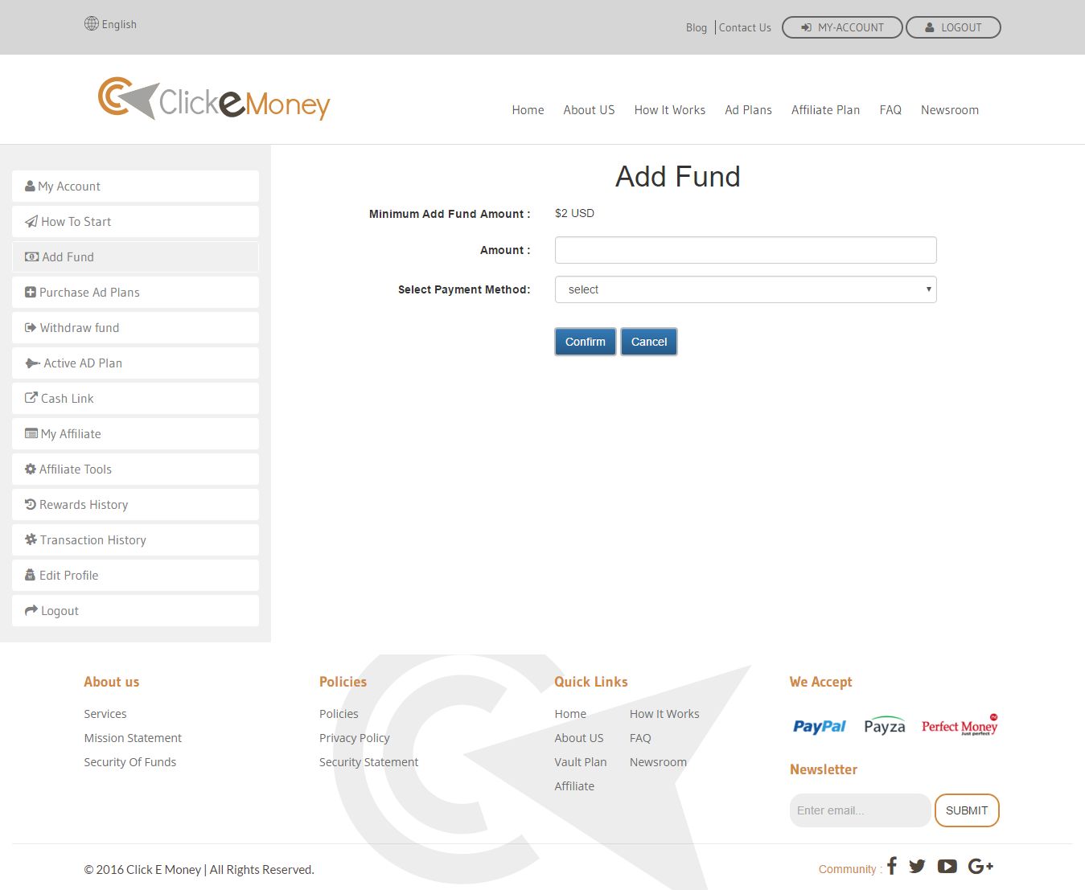Open My Account in sidebar
Screen dimensions: 1085x890
click(x=135, y=187)
